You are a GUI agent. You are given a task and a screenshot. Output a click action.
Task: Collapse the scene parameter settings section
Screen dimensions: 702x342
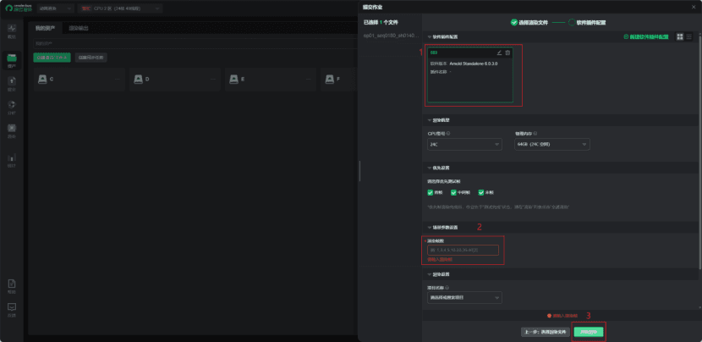[x=430, y=227]
